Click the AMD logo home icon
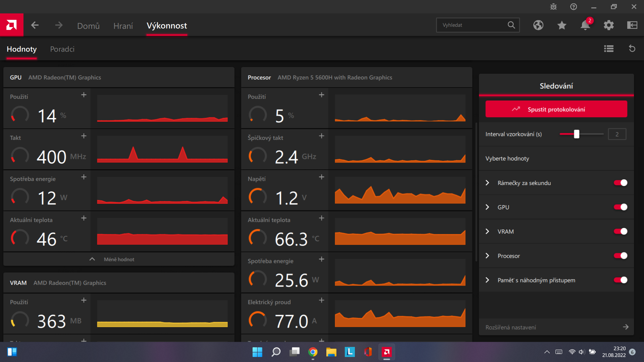644x362 pixels. (11, 25)
